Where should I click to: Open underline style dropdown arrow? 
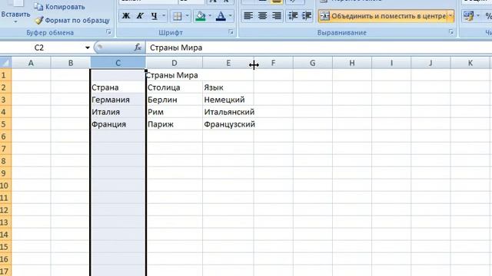[164, 16]
